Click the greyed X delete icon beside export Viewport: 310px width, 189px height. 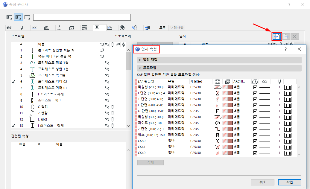(294, 36)
